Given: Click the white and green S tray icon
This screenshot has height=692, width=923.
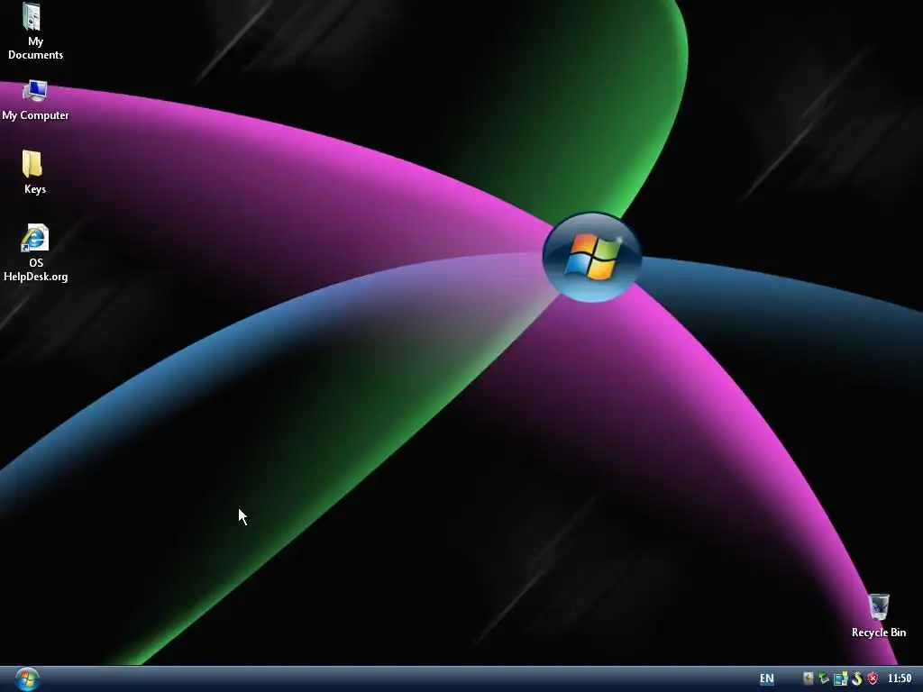Looking at the screenshot, I should pos(856,678).
